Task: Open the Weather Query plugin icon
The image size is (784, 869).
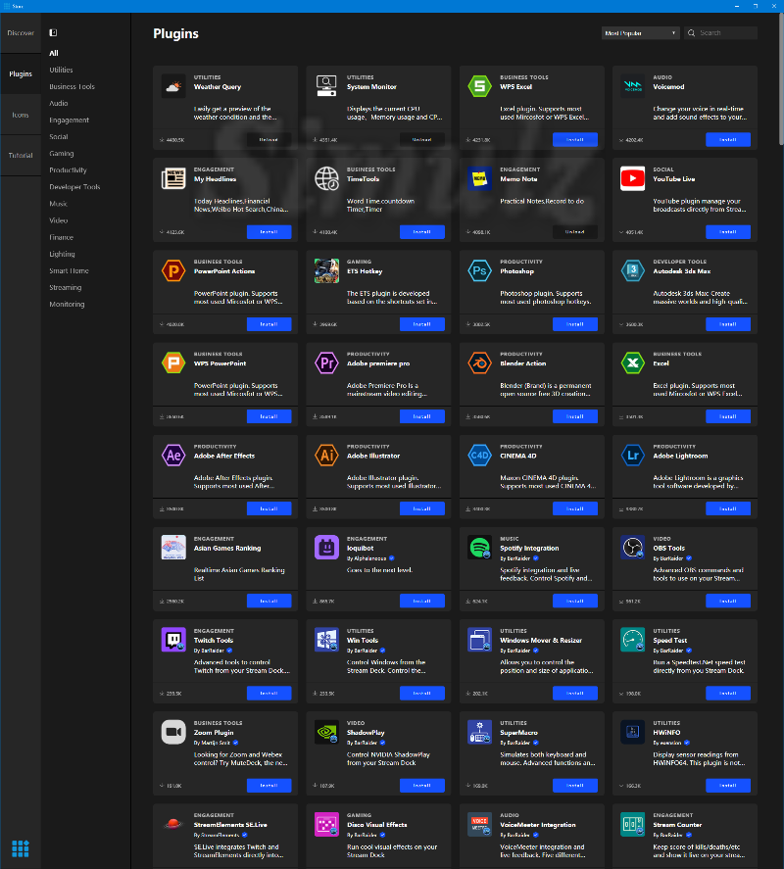Action: click(173, 86)
